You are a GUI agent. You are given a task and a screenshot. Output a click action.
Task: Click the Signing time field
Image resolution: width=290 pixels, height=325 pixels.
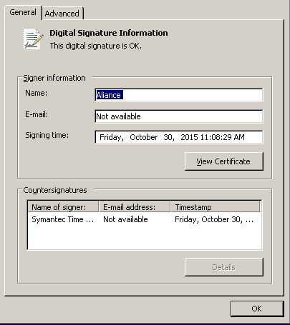coord(179,137)
